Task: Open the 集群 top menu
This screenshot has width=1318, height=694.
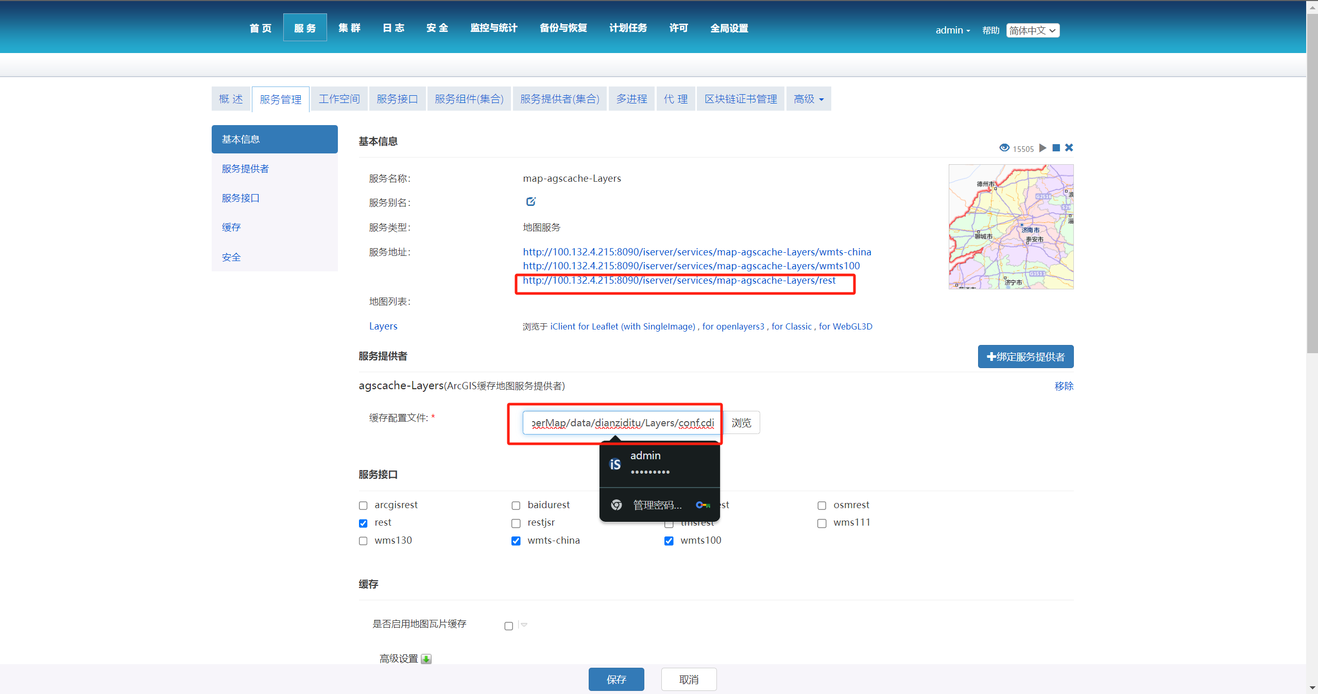Action: [x=349, y=28]
